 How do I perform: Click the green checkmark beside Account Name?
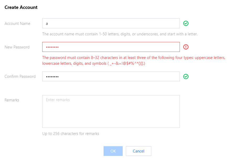tap(186, 23)
